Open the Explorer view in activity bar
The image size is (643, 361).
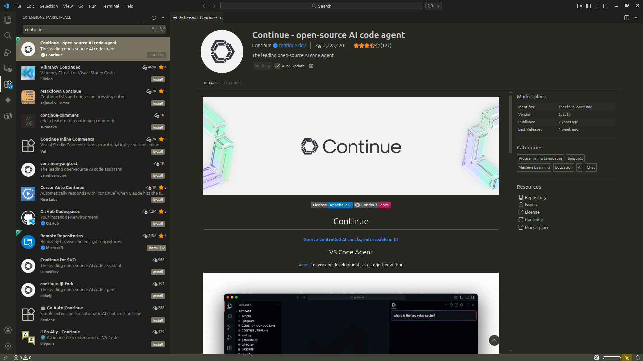pos(8,20)
